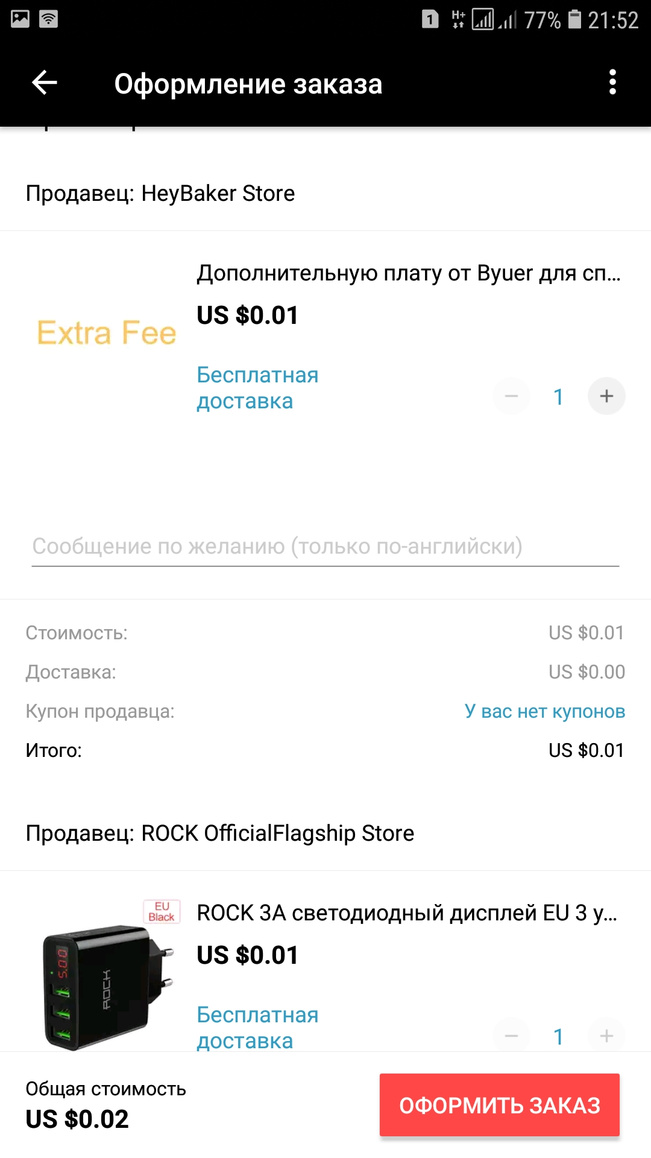Viewport: 651px width, 1158px height.
Task: Go back using the arrow icon
Action: [45, 83]
